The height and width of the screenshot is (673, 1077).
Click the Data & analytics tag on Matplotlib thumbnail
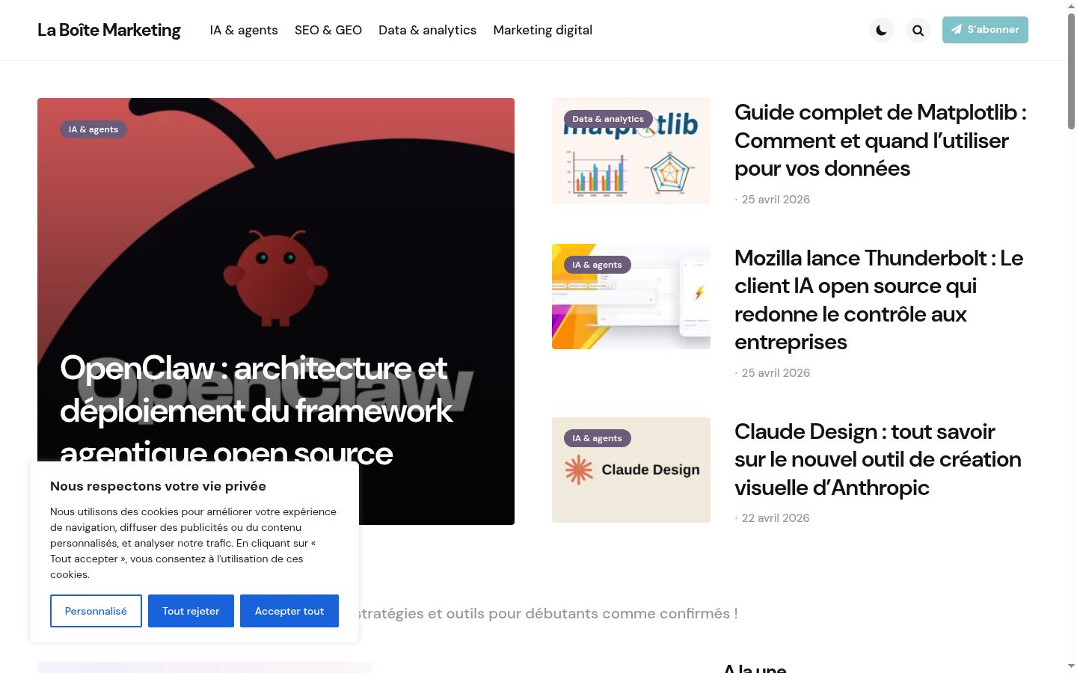click(x=608, y=119)
